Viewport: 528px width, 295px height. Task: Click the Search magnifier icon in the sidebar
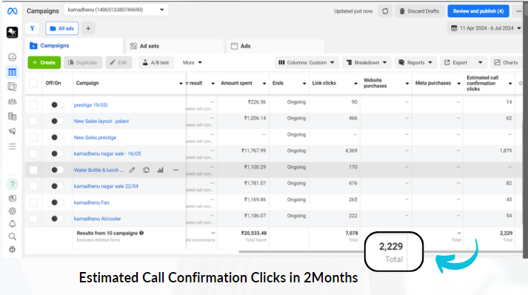tap(12, 236)
